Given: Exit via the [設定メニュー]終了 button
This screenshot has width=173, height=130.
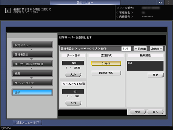Looking at the screenshot, I should click(27, 123).
